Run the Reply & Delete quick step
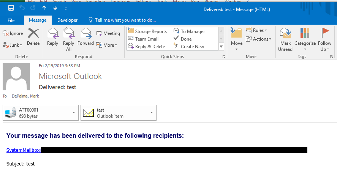 pos(147,46)
